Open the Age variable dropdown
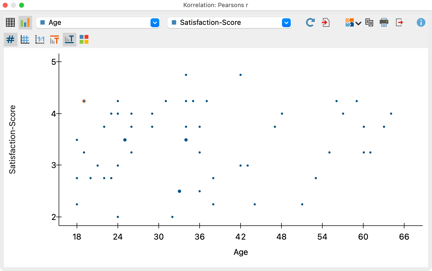 (155, 22)
